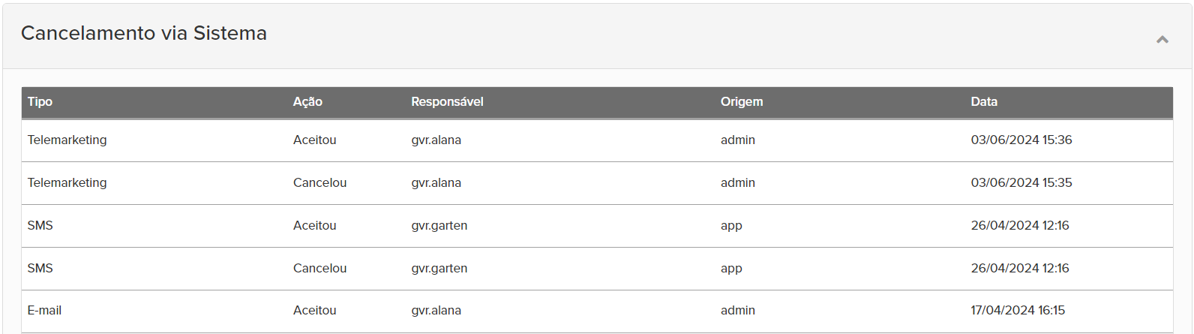Click the first SMS row type cell
Screen dimensions: 1194x334
[40, 225]
